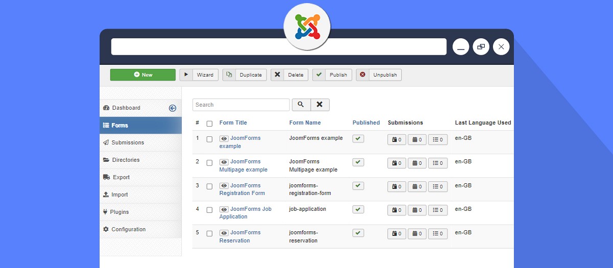The image size is (613, 268).
Task: Launch the form Wizard
Action: (199, 75)
